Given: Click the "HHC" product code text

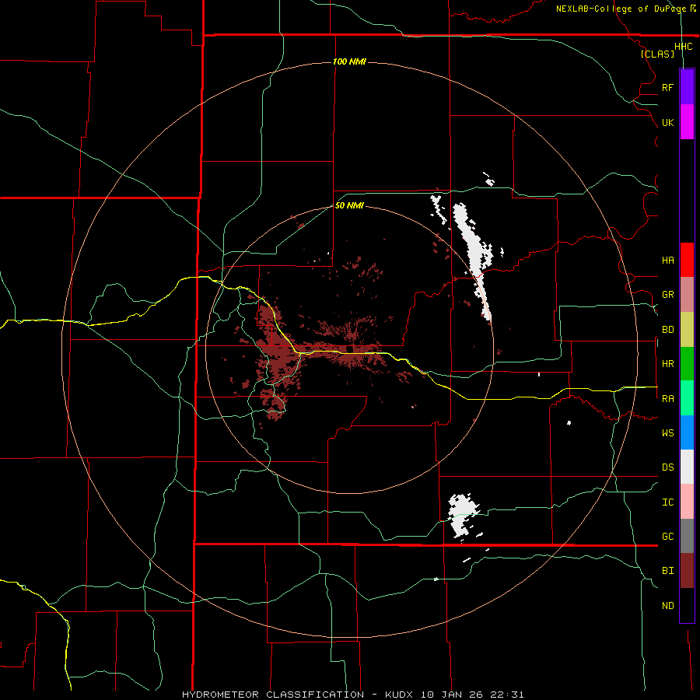Looking at the screenshot, I should pyautogui.click(x=683, y=47).
